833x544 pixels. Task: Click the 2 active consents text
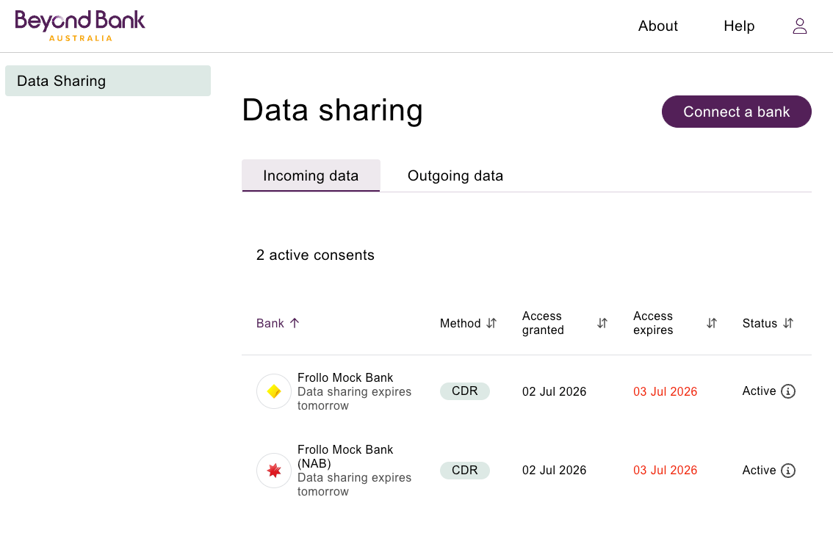coord(315,255)
